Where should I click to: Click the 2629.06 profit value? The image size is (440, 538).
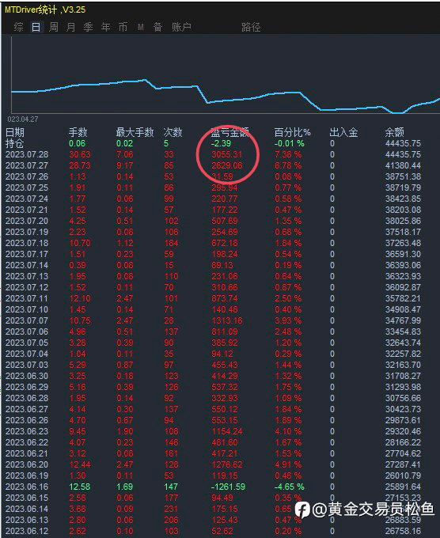[x=226, y=165]
